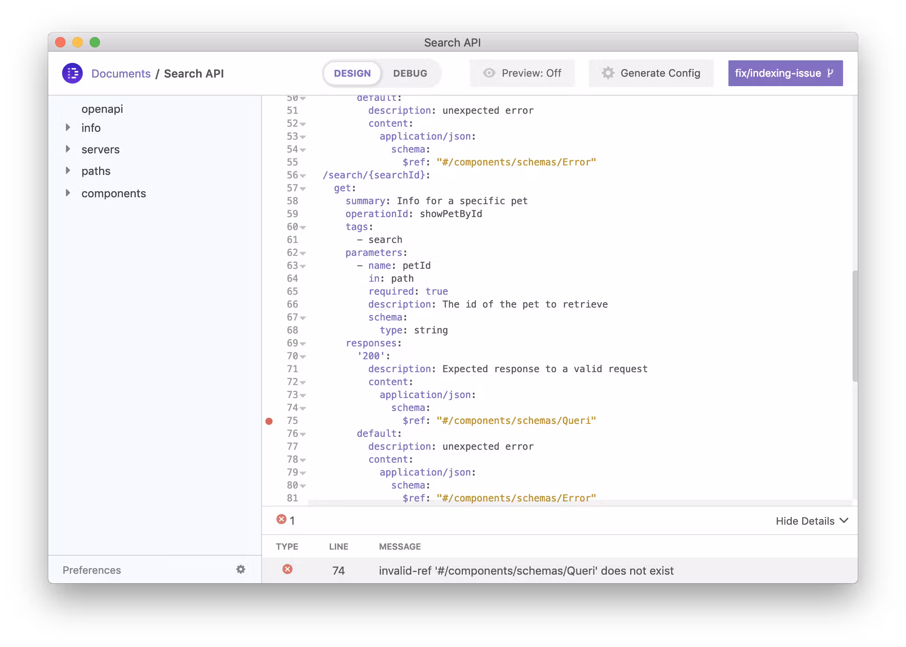Click red error marker beside line 75

(x=269, y=421)
